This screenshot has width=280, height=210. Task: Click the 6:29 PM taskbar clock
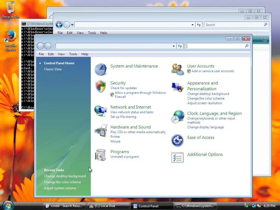(x=269, y=206)
